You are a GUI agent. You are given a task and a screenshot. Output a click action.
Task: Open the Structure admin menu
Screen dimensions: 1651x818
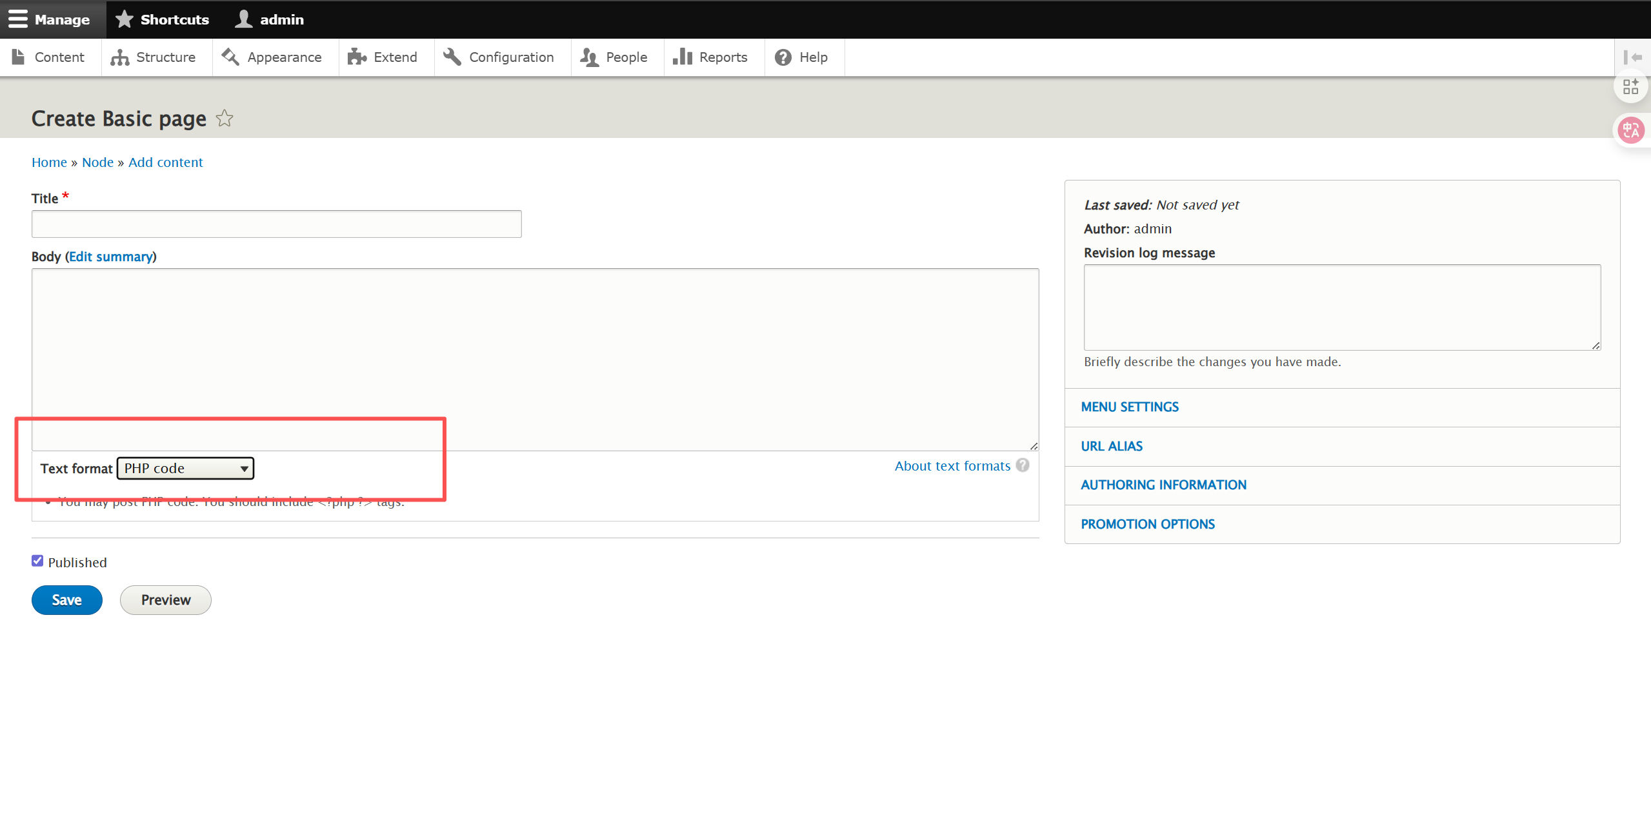point(154,57)
